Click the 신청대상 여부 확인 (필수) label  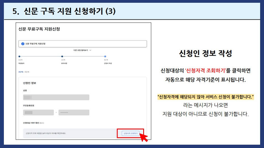(33, 123)
